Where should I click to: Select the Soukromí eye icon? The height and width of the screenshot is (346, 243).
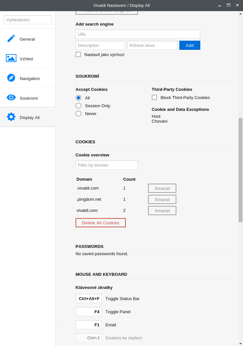(x=11, y=97)
